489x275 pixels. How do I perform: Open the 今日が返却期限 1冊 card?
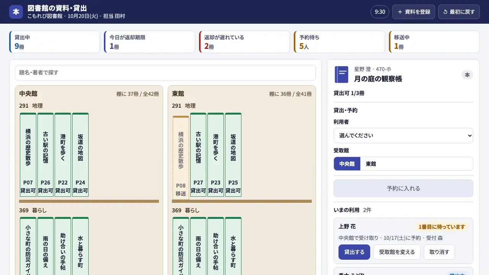point(149,42)
